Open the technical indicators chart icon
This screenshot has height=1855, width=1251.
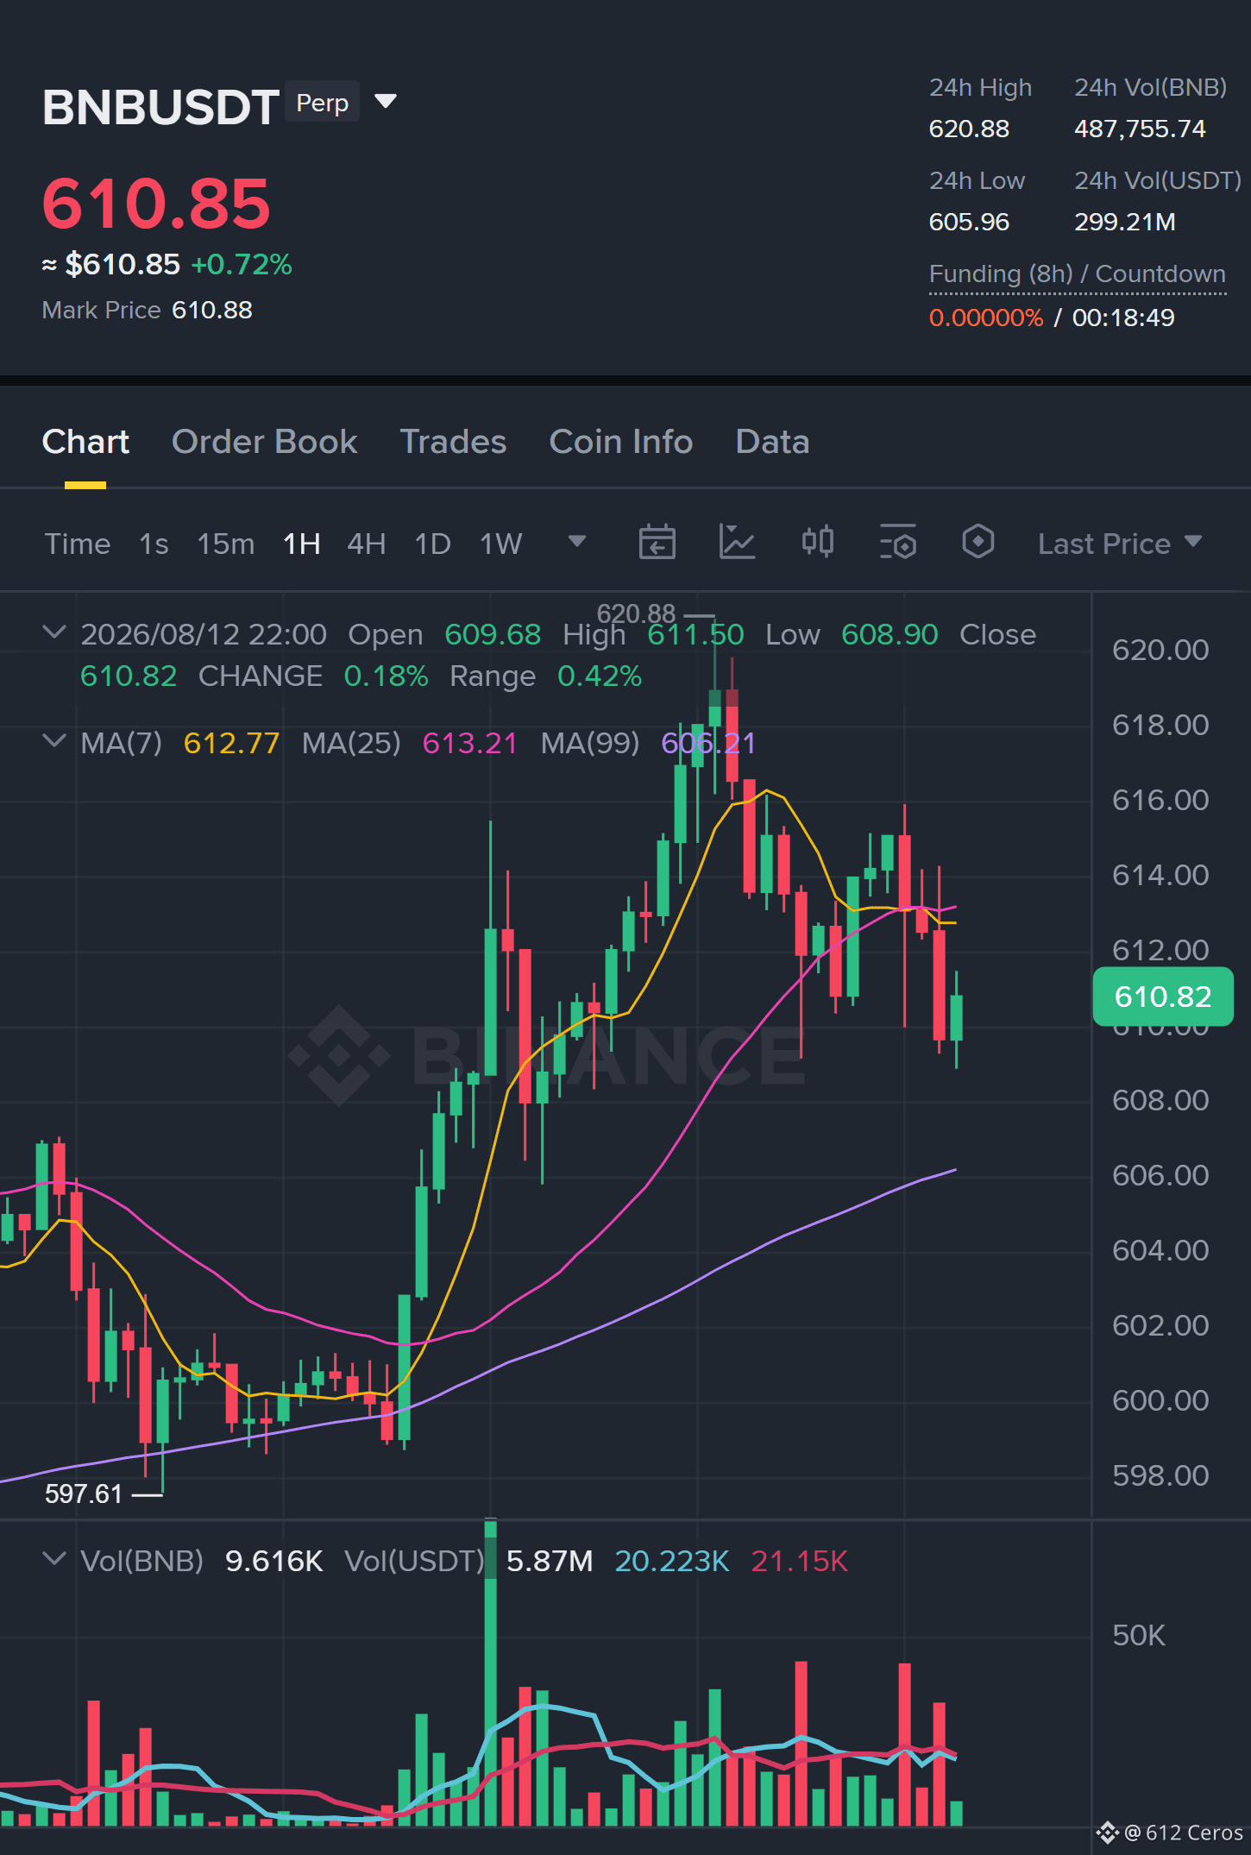click(737, 542)
